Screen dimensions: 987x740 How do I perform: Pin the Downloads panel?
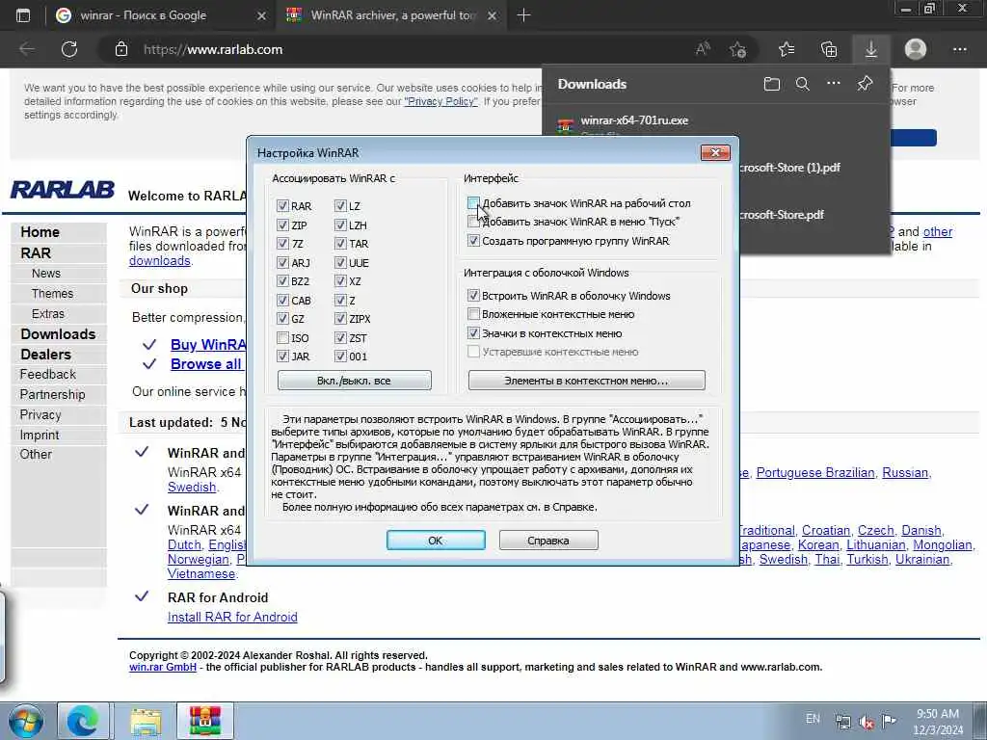point(865,83)
